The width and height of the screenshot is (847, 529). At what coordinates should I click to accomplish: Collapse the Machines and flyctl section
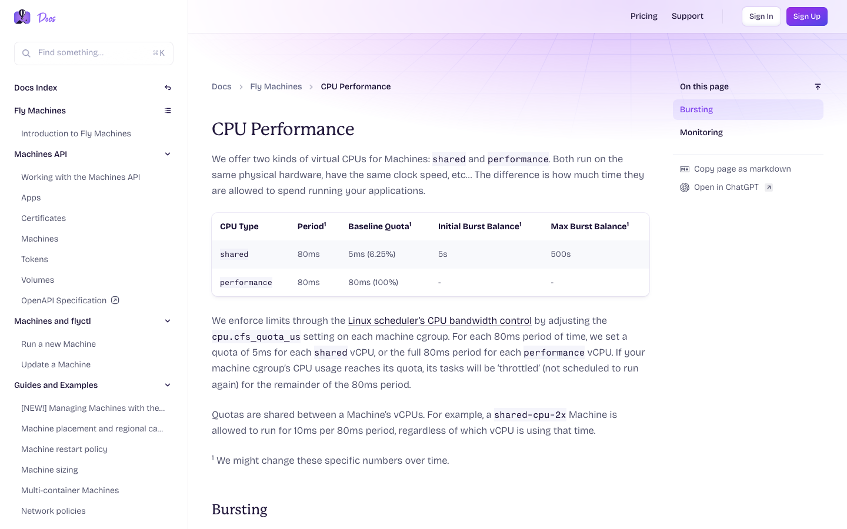168,321
